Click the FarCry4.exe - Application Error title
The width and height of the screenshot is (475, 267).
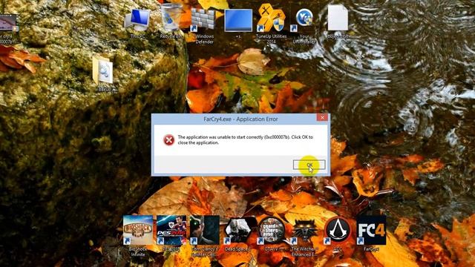240,119
